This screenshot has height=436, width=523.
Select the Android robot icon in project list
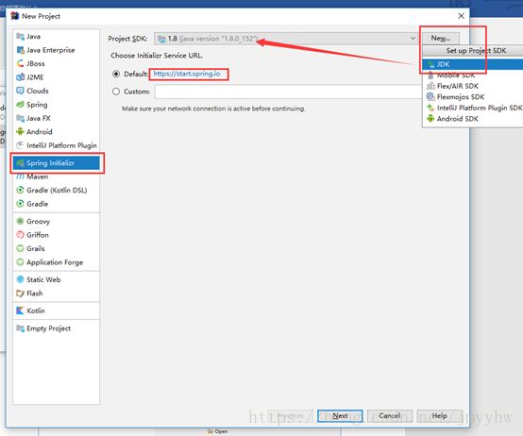pyautogui.click(x=21, y=132)
